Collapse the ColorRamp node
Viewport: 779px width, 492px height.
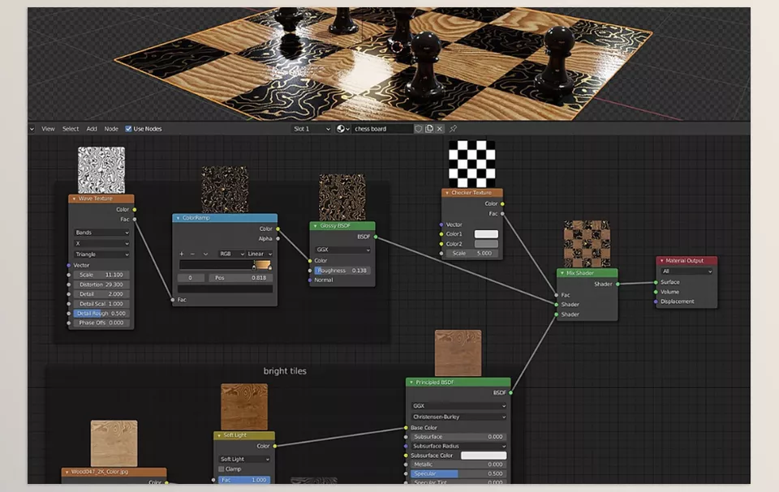tap(179, 218)
